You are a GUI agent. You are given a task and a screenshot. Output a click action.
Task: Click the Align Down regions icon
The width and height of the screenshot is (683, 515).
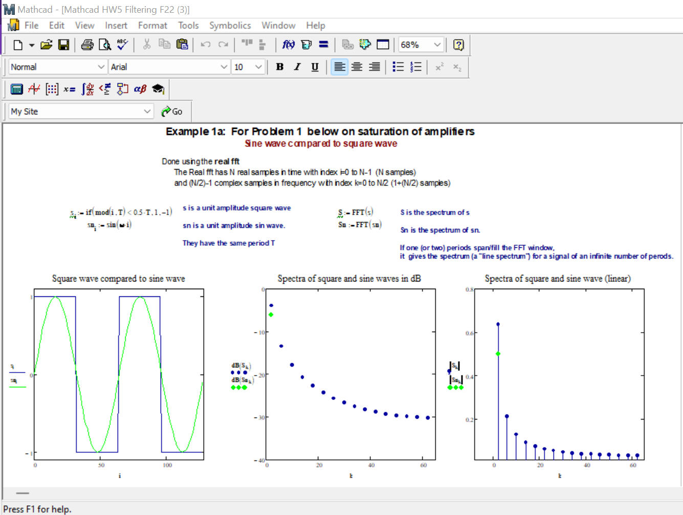point(262,45)
